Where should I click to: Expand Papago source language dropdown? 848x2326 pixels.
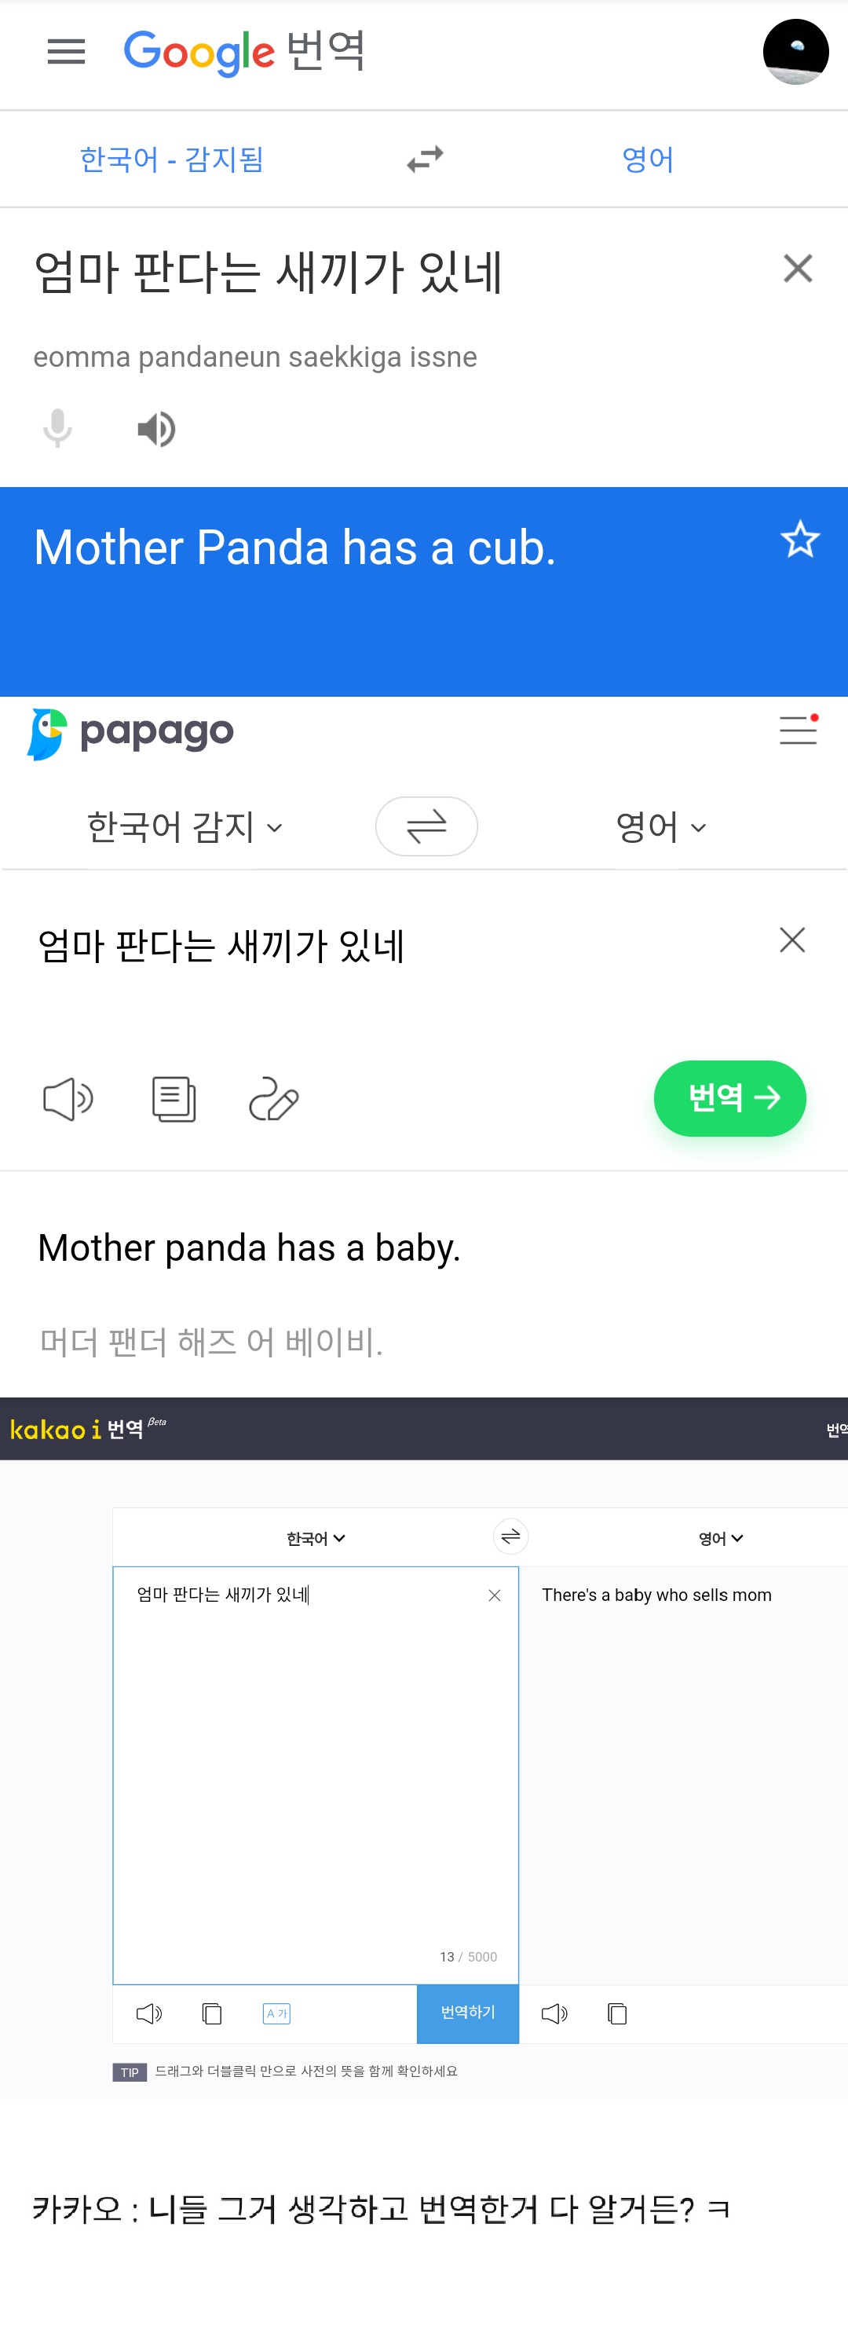[x=185, y=827]
